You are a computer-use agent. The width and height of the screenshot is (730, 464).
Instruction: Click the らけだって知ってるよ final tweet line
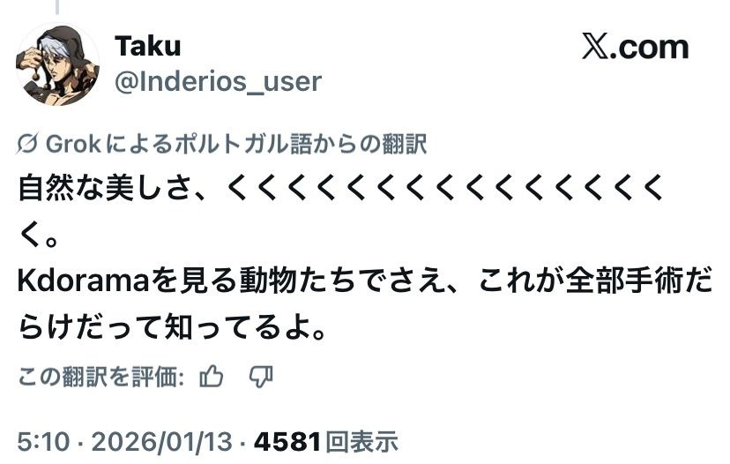tap(172, 330)
